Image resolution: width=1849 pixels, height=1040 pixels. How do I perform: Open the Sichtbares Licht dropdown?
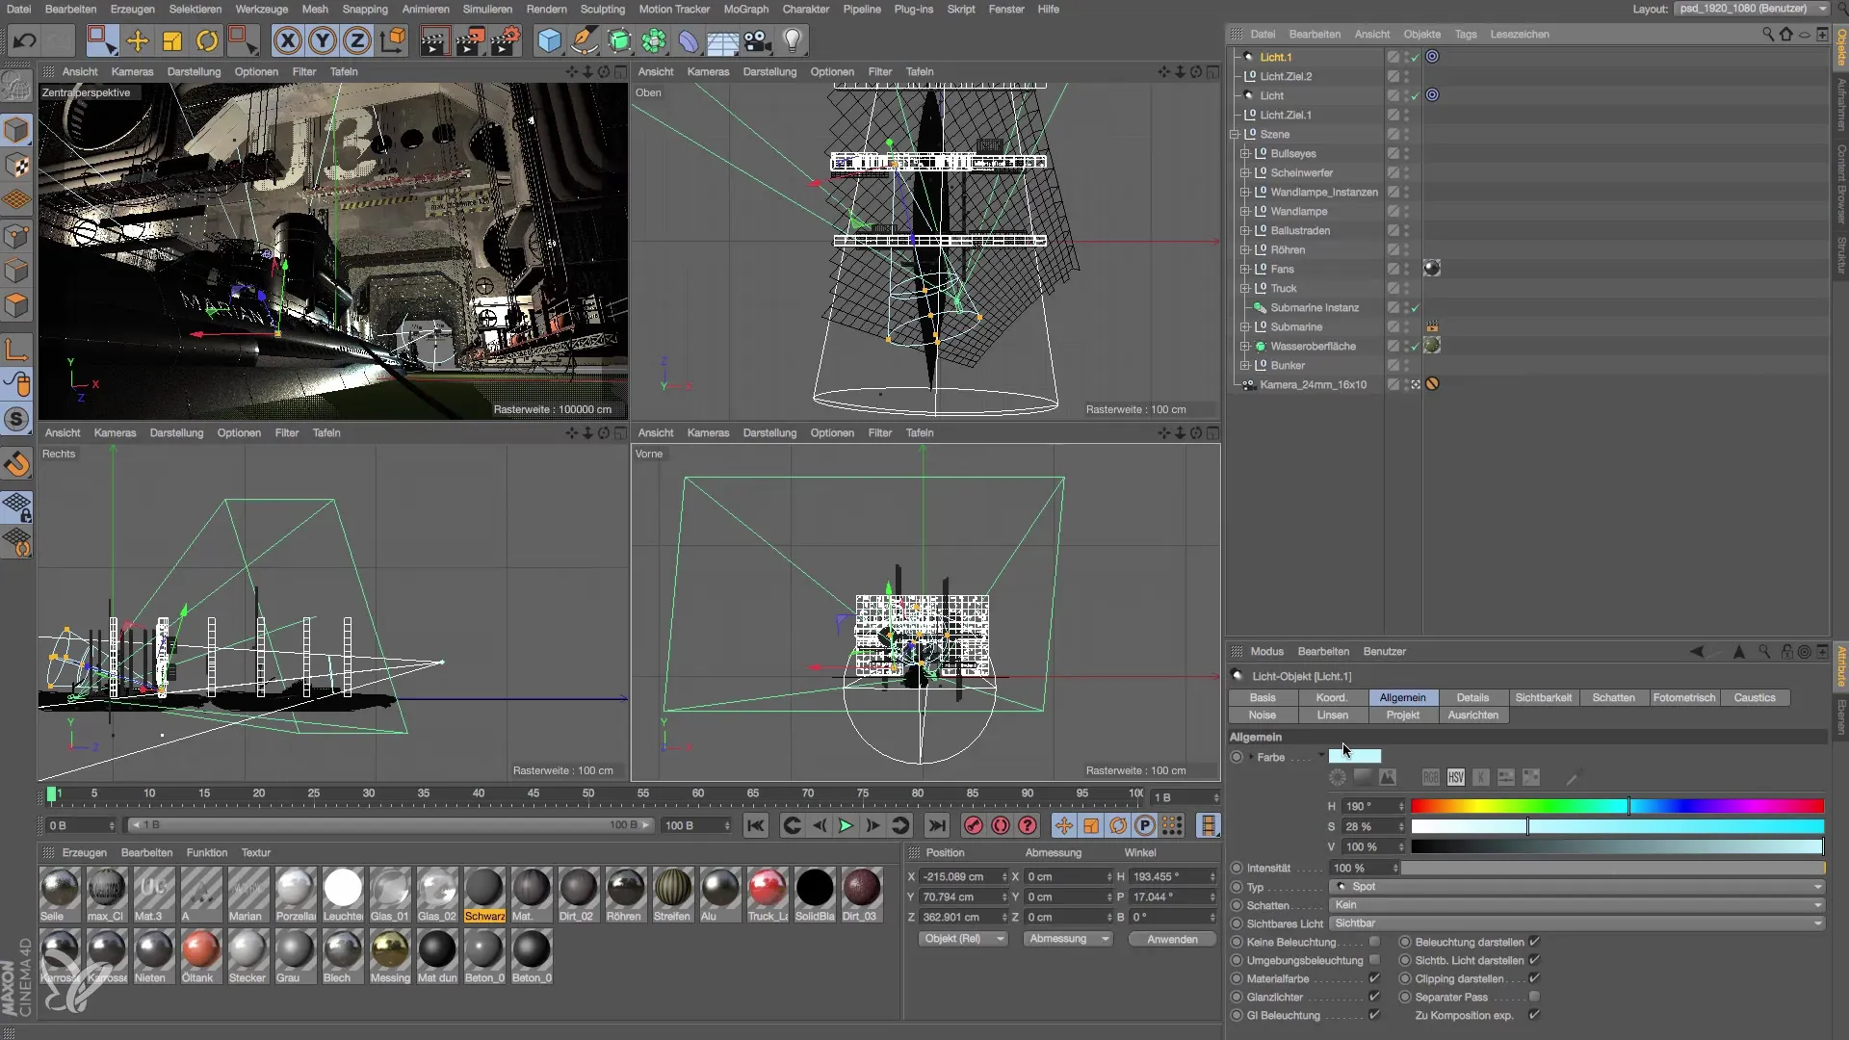click(x=1576, y=923)
